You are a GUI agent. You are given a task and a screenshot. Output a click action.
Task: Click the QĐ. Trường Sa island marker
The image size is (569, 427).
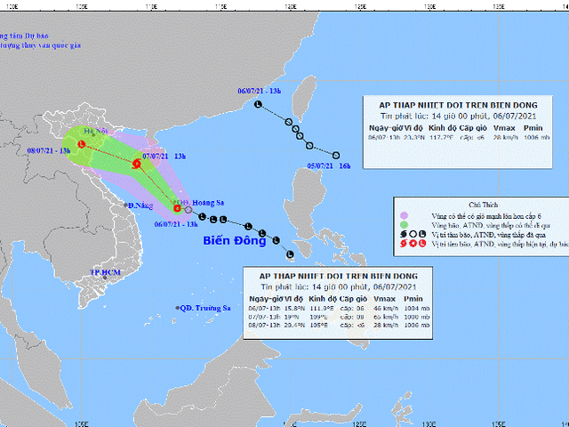tap(177, 308)
